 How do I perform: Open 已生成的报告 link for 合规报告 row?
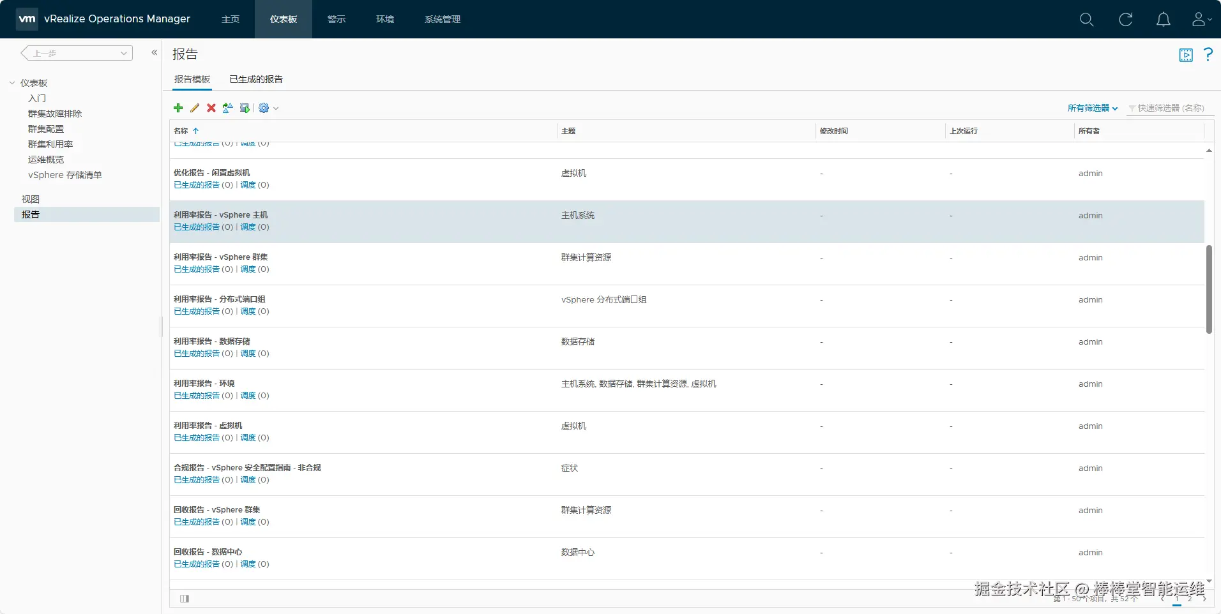197,480
